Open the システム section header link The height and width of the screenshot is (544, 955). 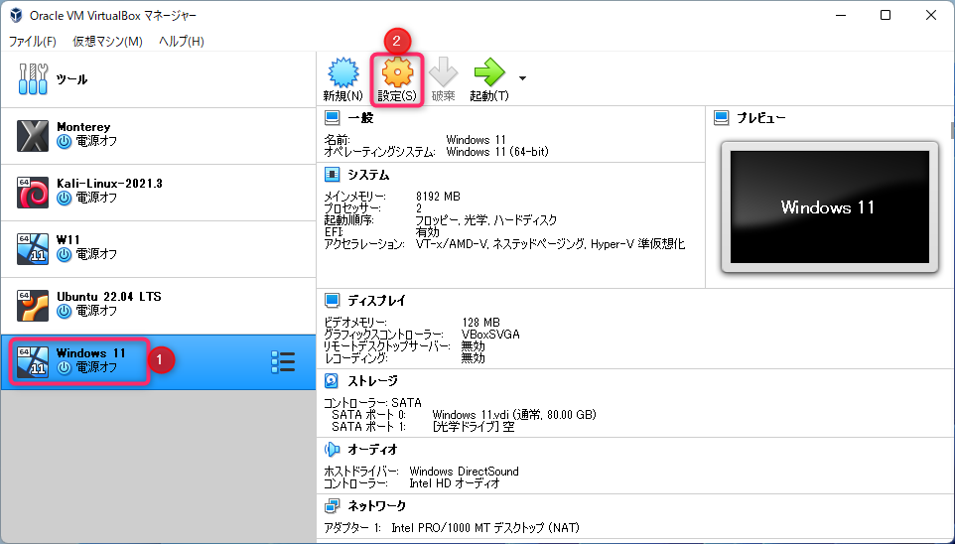368,176
